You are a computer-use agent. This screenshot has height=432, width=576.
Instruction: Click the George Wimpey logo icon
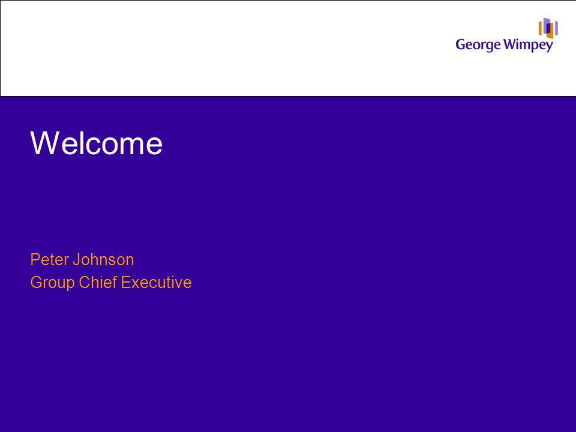548,28
